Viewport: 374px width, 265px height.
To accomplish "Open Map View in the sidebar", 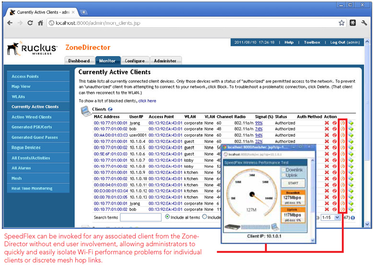I will tap(38, 87).
